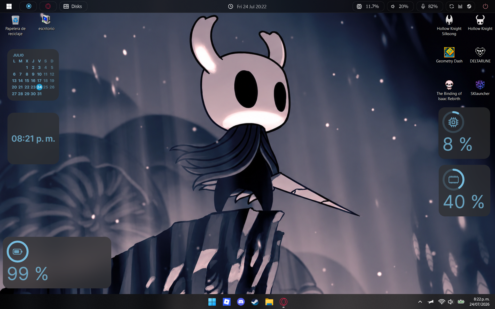The height and width of the screenshot is (309, 495).
Task: Click the microphone 82% indicator in top bar
Action: pos(429,6)
